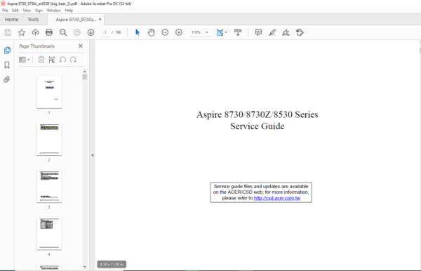Image resolution: width=421 pixels, height=271 pixels.
Task: Expand thumbnail options menu dropdown
Action: coord(24,60)
